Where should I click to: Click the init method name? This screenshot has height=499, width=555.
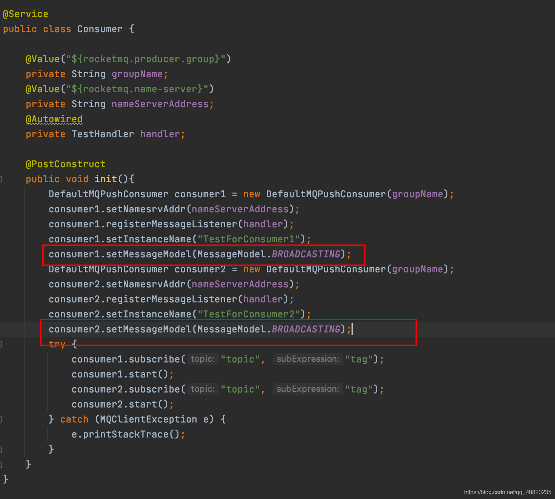pos(105,179)
